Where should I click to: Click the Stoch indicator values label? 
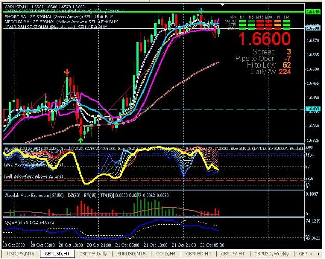(x=153, y=148)
